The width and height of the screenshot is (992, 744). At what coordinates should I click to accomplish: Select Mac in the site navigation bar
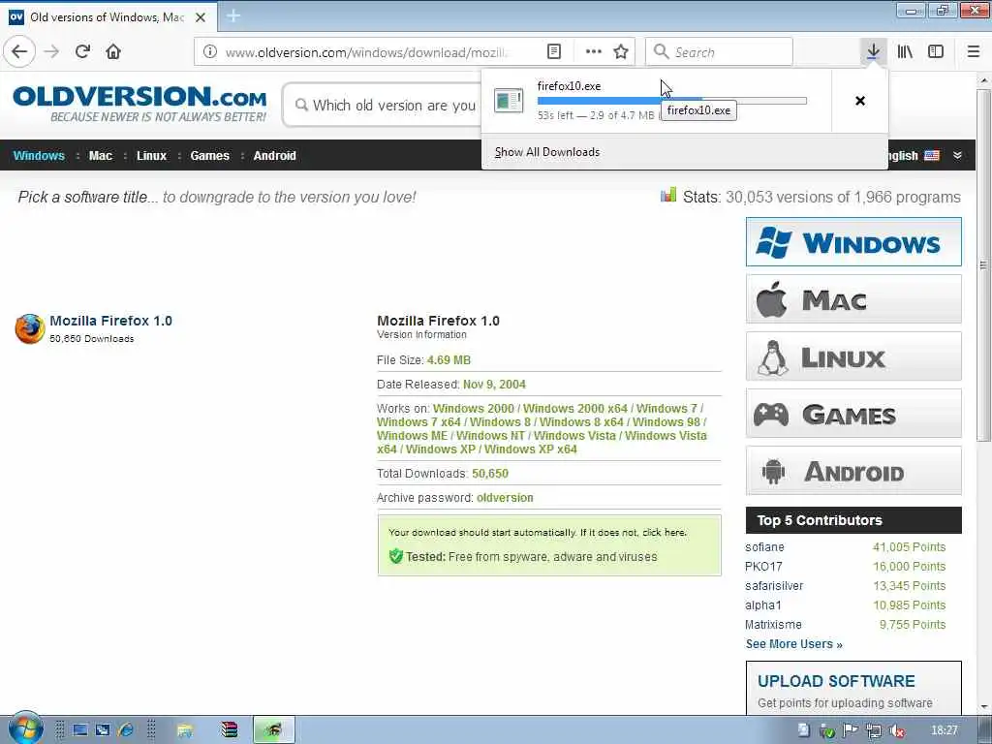[x=101, y=156]
